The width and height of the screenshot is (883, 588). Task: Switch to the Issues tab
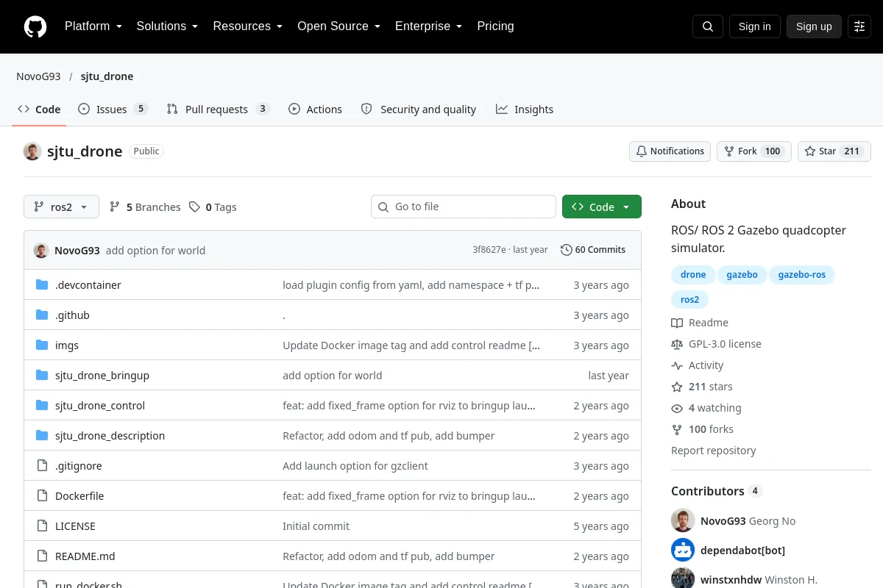(x=113, y=110)
